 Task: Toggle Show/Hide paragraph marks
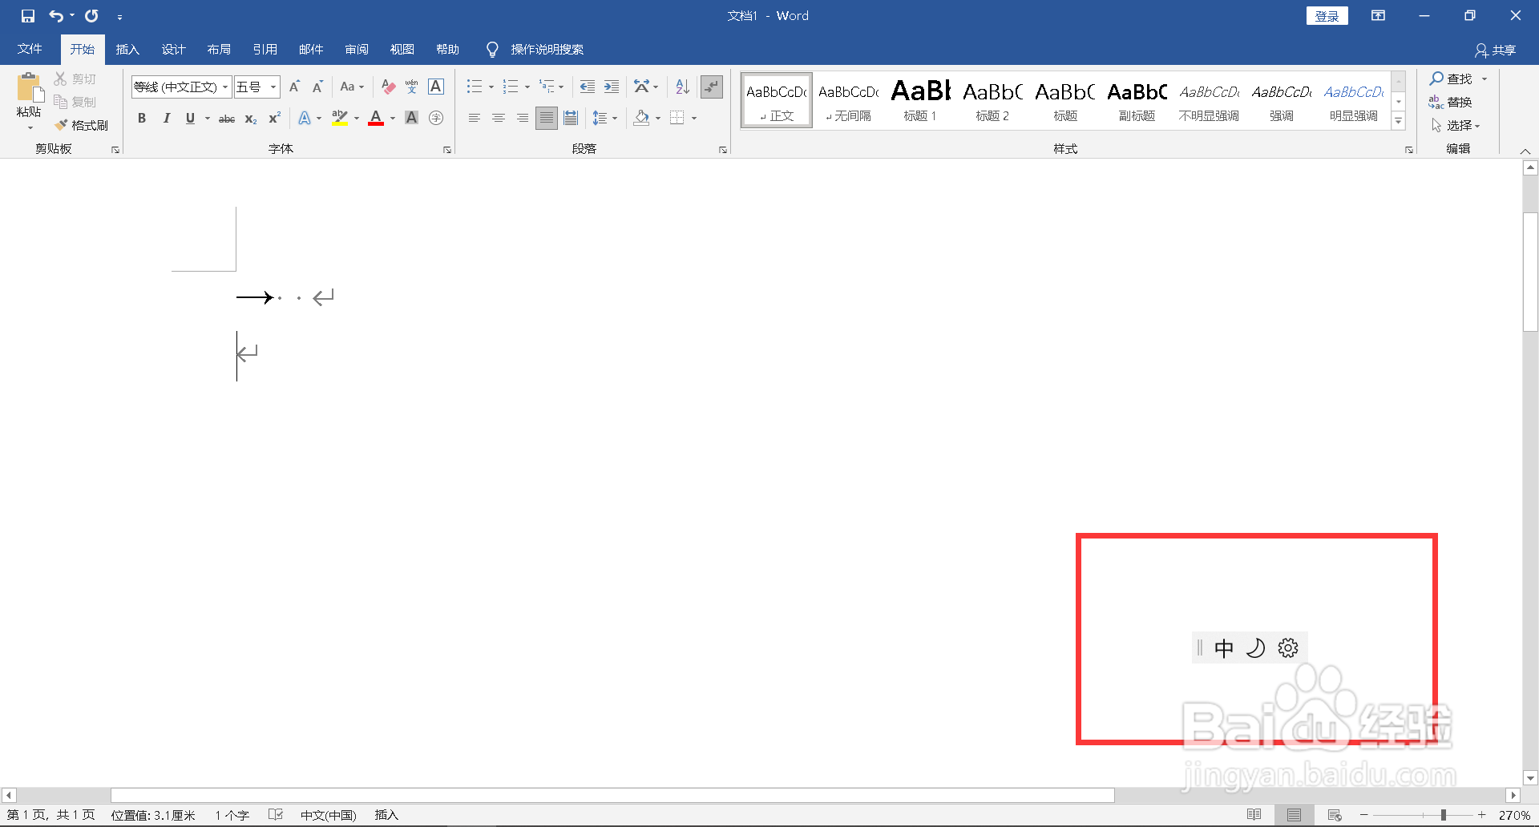click(711, 87)
